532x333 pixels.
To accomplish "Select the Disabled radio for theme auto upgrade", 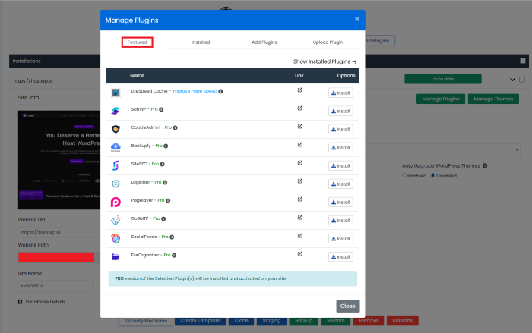I will tap(433, 175).
